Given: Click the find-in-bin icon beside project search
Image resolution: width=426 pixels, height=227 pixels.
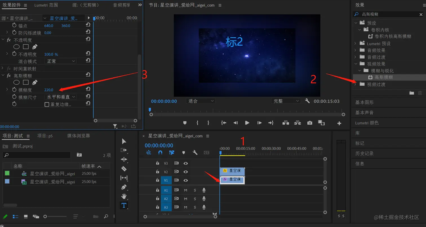Looking at the screenshot, I should click(x=79, y=155).
